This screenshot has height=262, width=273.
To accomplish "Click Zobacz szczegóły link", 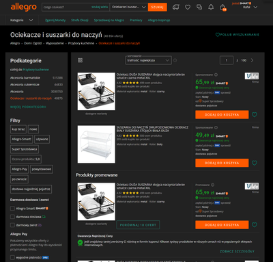I will 237,251.
